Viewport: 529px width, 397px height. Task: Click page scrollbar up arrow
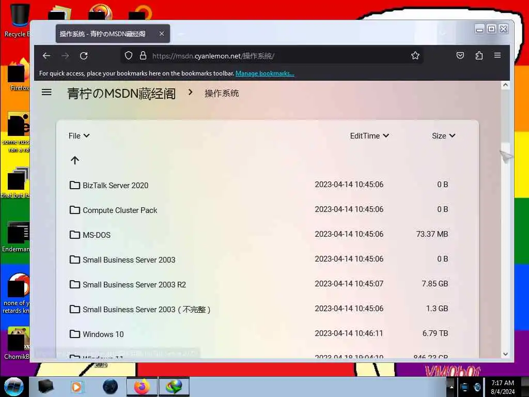505,85
